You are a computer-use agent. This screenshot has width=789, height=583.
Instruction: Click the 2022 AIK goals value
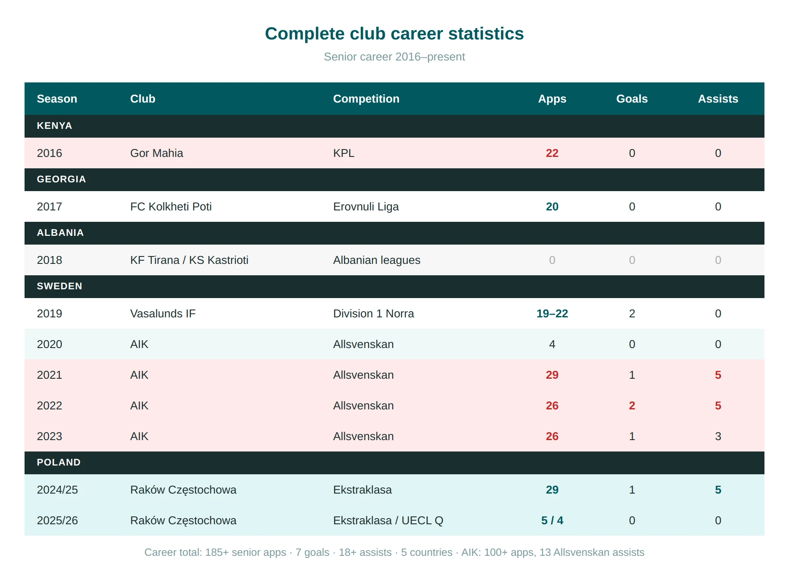pyautogui.click(x=632, y=406)
